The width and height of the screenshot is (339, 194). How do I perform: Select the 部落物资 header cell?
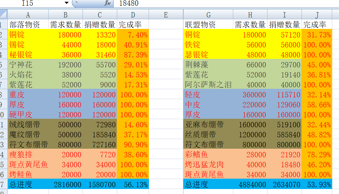click(x=28, y=25)
